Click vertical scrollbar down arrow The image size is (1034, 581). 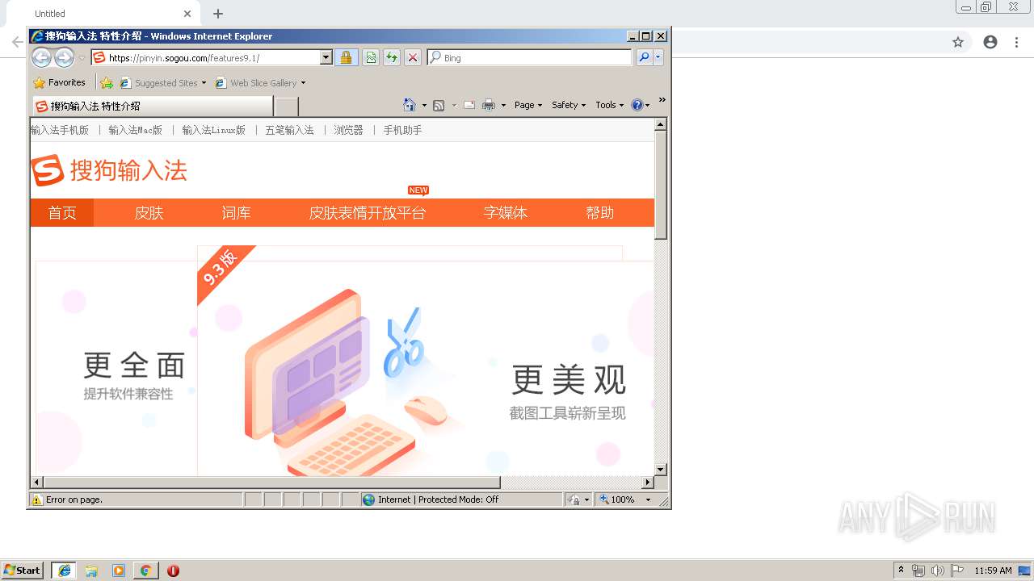661,469
